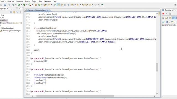Toggle Pin Console

163,22
